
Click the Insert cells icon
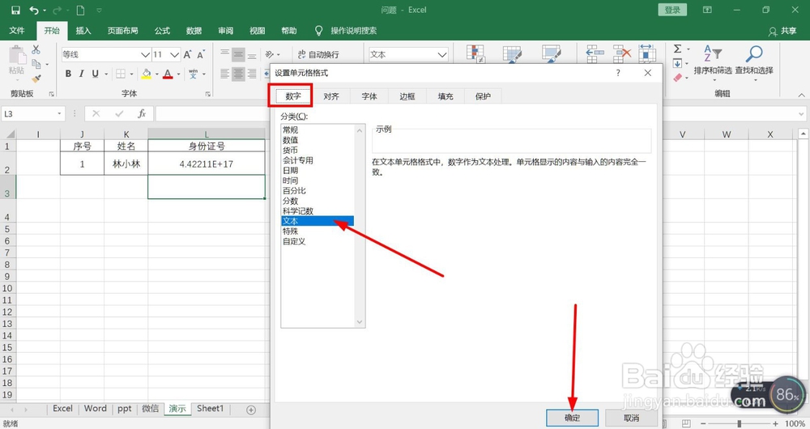tap(595, 53)
